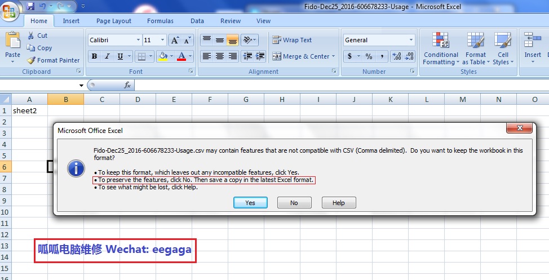The image size is (549, 280).
Task: Cut the selected cells
Action: pyautogui.click(x=37, y=35)
